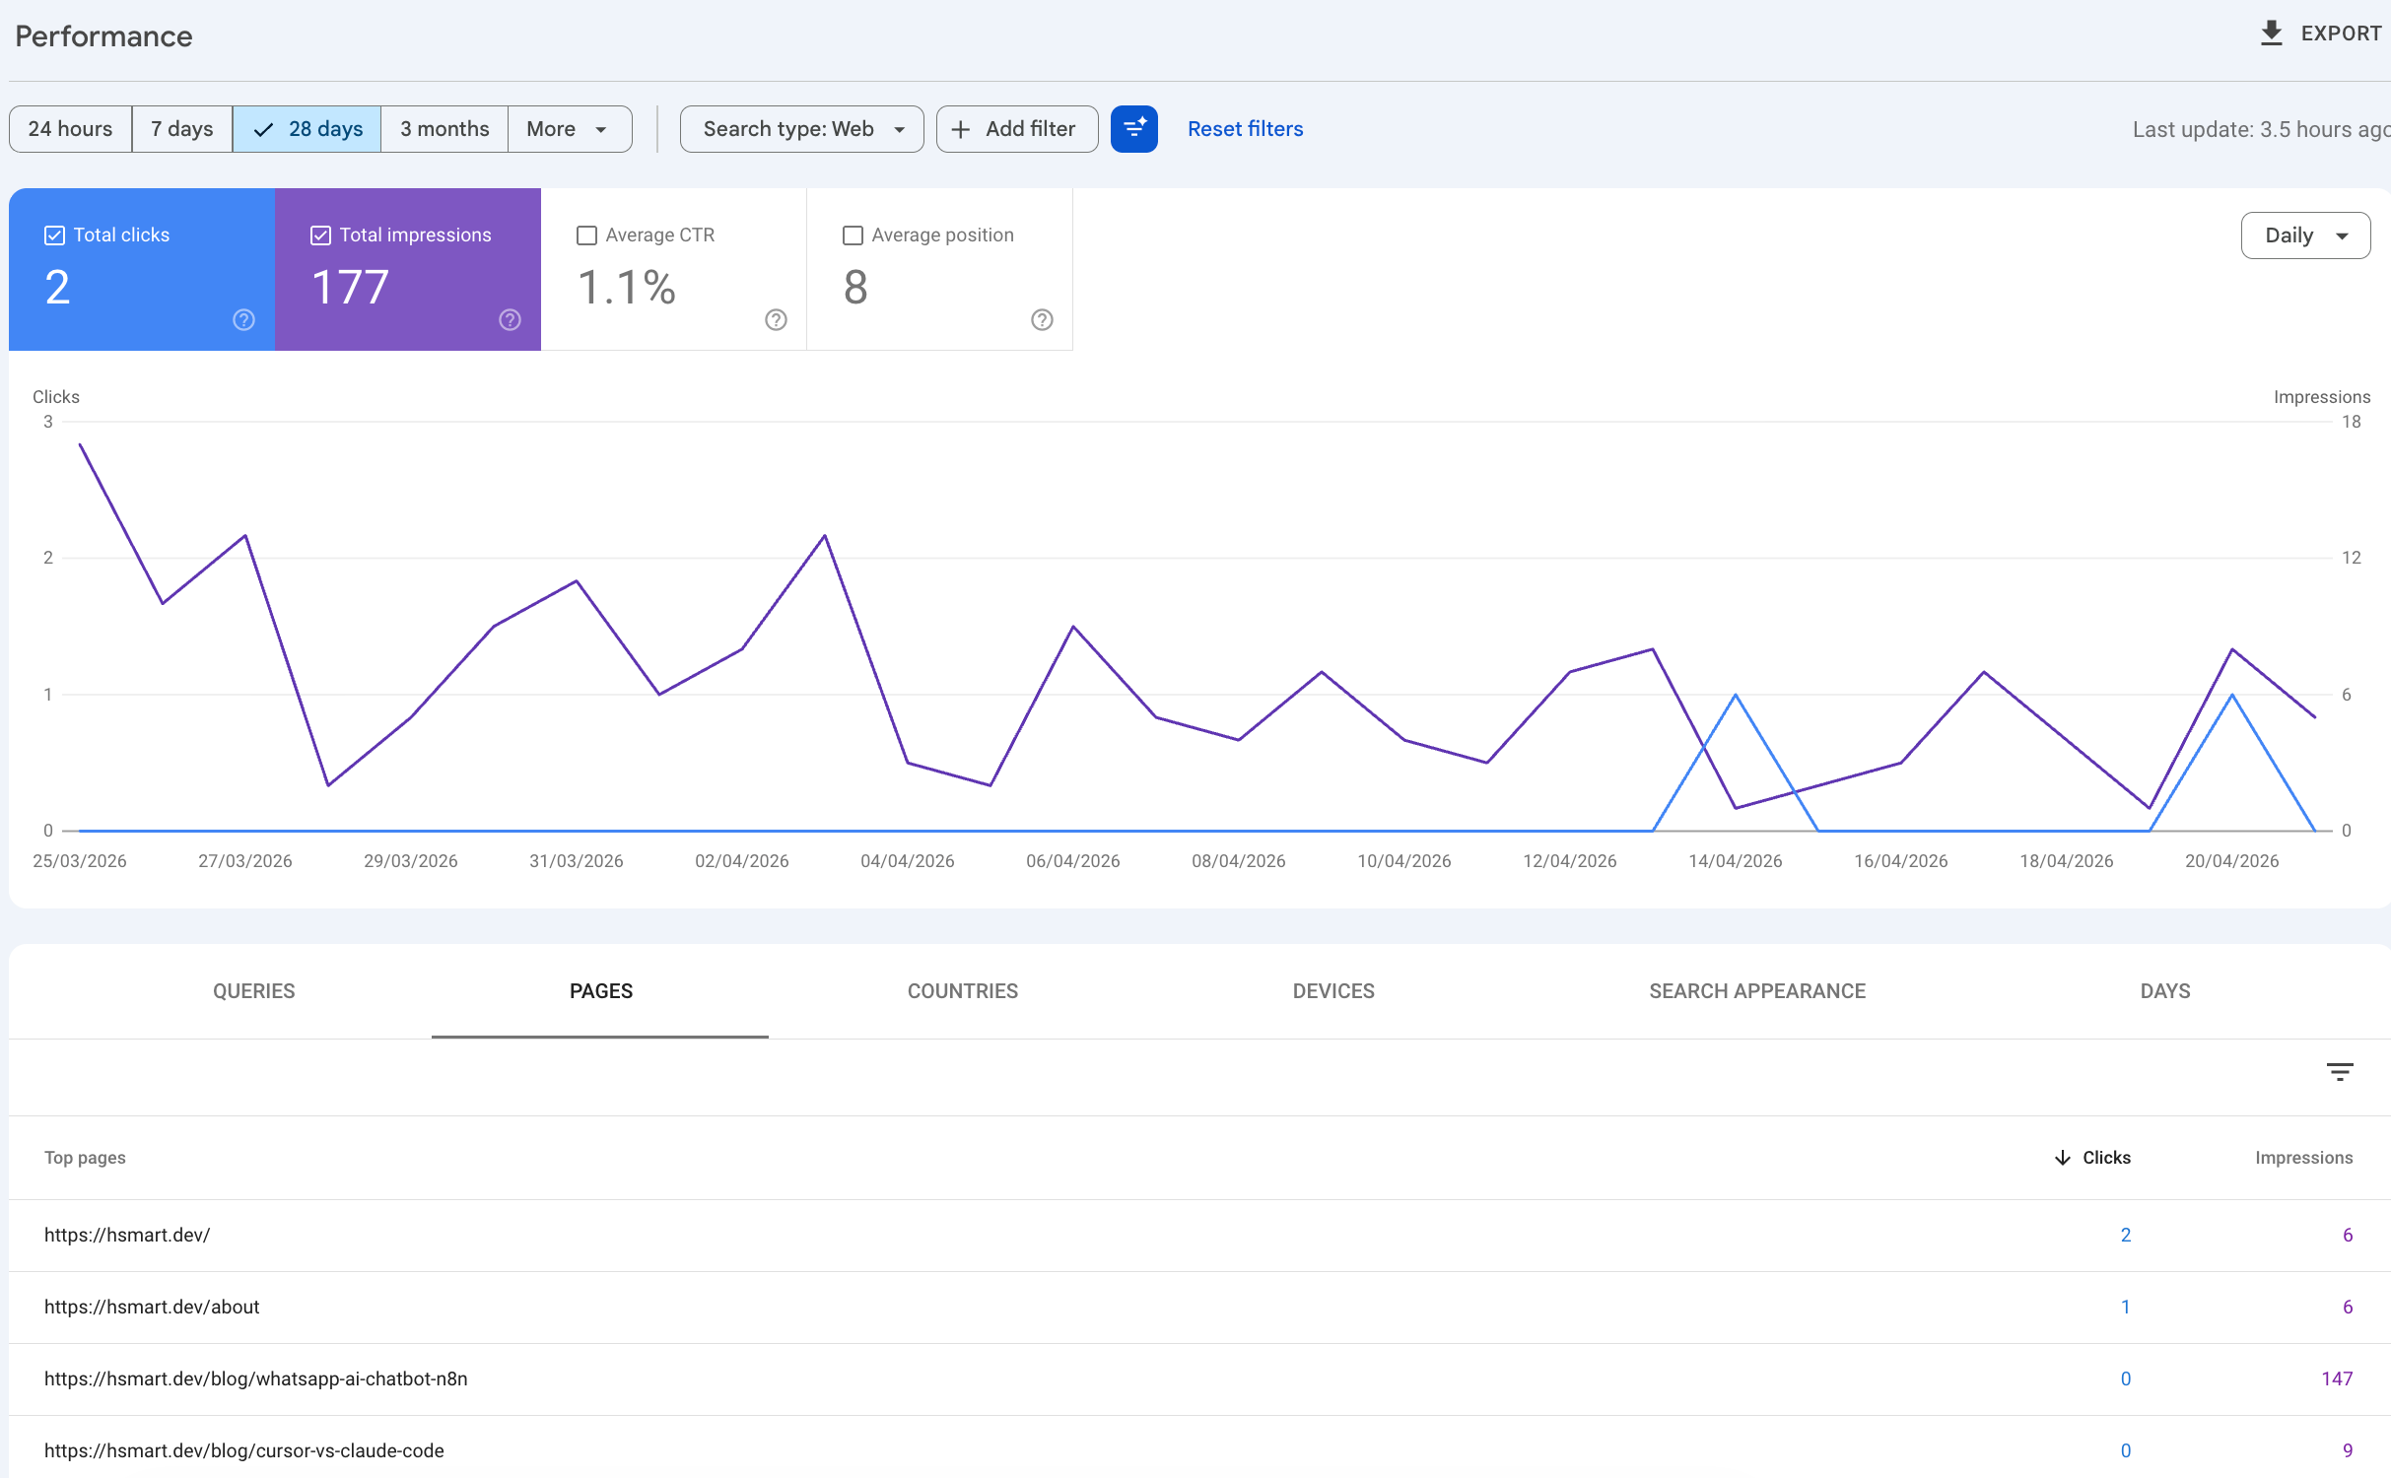Select the 3 months date range
Image resolution: width=2391 pixels, height=1478 pixels.
tap(444, 128)
